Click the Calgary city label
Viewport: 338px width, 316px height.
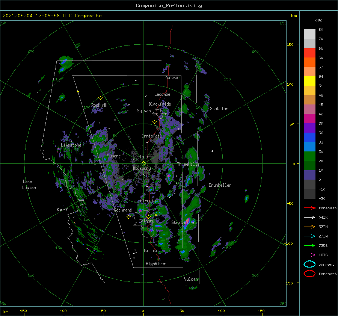point(146,221)
